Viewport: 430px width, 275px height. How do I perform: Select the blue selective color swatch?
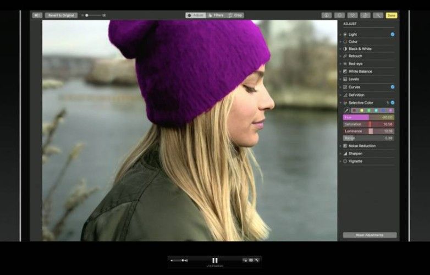tap(383, 111)
